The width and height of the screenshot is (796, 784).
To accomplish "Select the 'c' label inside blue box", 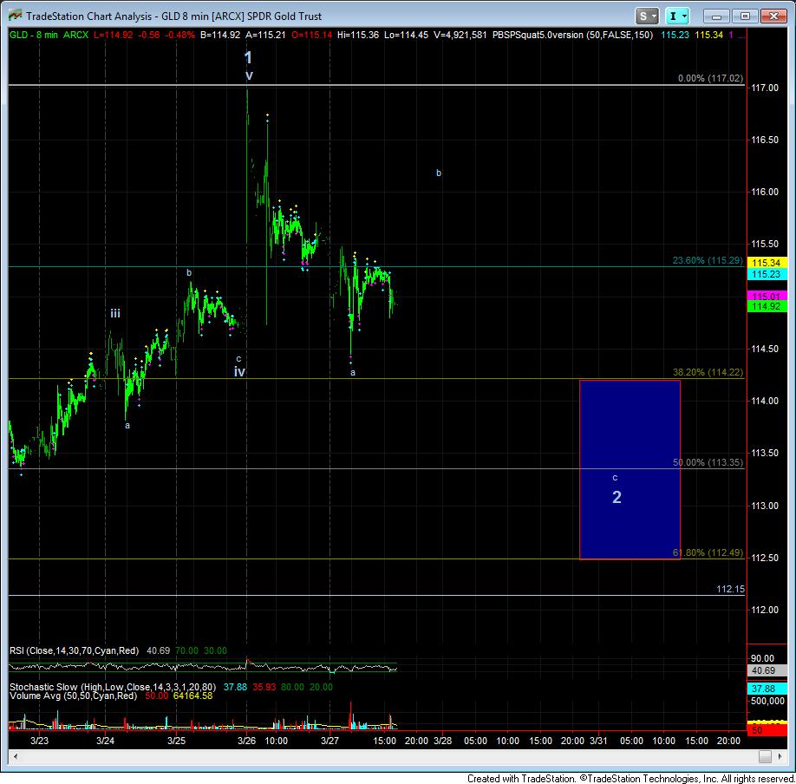I will 615,477.
